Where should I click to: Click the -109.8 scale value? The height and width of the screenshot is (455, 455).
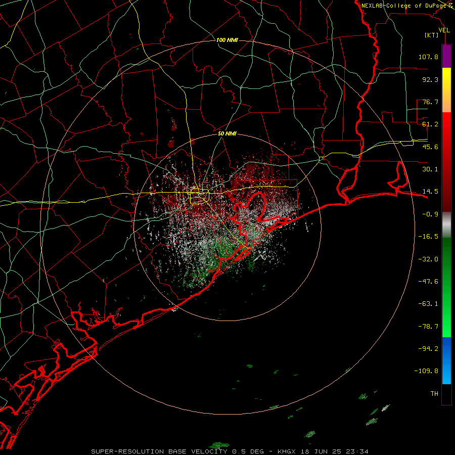click(x=426, y=371)
